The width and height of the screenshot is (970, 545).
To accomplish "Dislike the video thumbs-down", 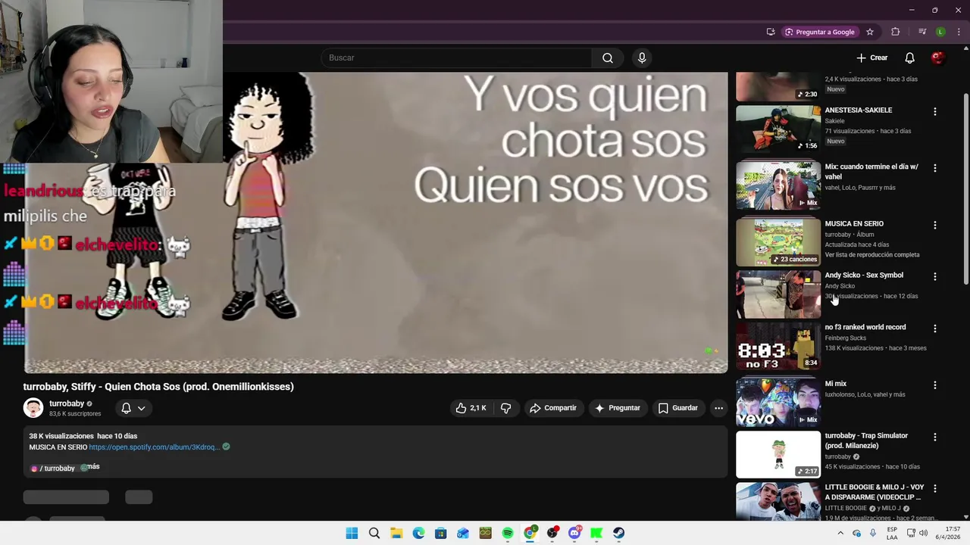I will point(505,408).
